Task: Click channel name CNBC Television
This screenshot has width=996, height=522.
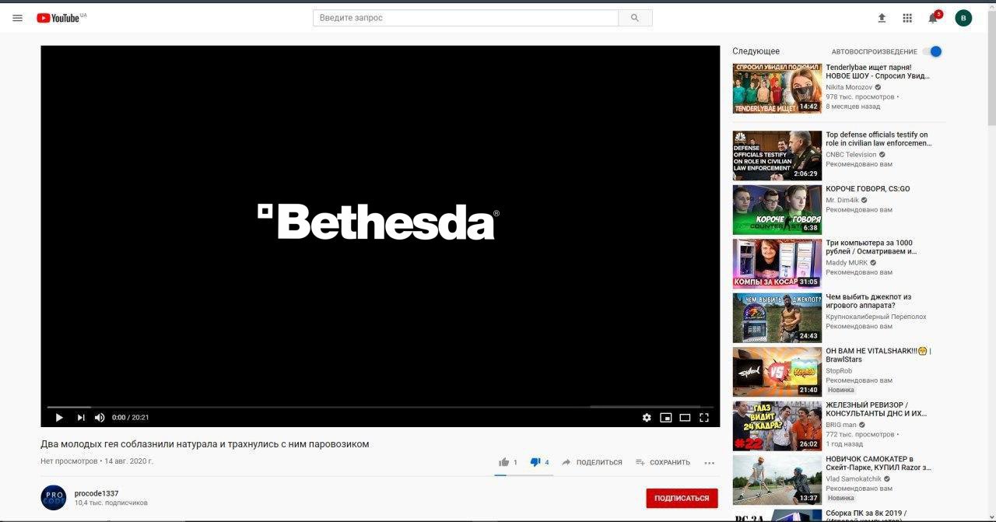Action: click(851, 155)
